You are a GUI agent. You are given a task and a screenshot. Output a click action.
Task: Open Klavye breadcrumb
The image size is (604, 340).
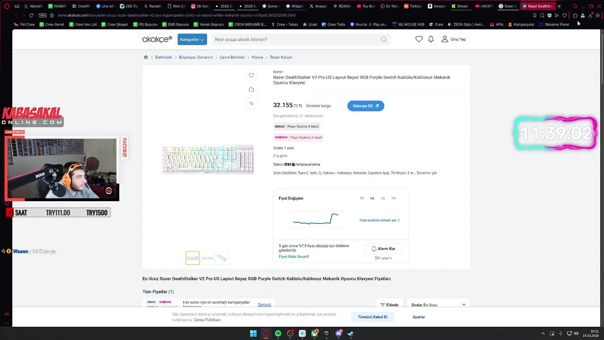point(257,57)
